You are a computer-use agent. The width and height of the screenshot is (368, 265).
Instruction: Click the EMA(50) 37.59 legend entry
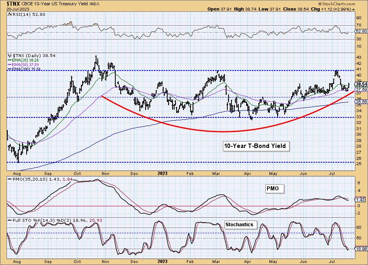tap(23, 64)
